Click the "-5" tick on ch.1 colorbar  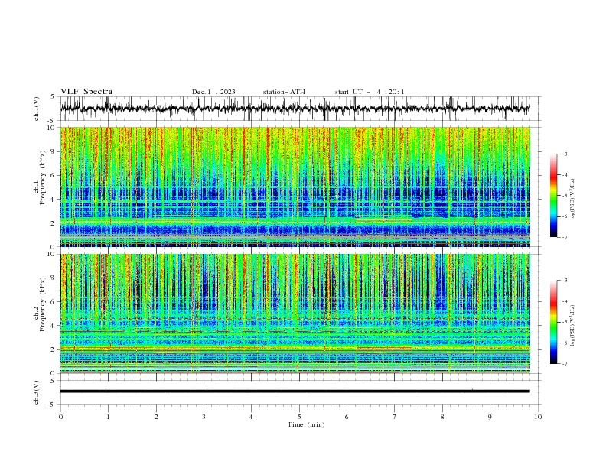click(x=565, y=196)
